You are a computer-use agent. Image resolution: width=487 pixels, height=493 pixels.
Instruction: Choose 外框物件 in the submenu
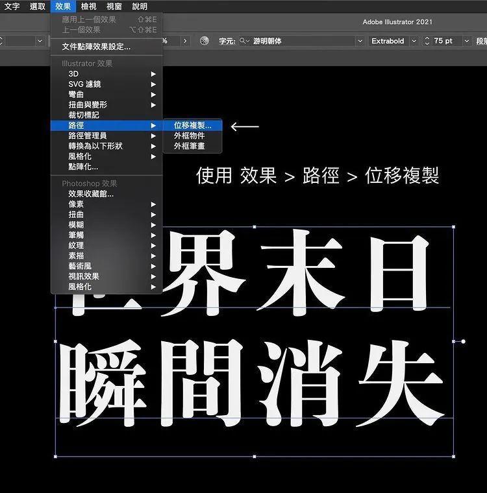tap(189, 136)
